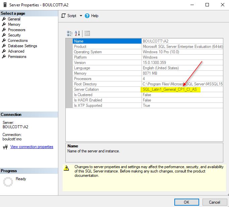Open the Permissions page
The width and height of the screenshot is (229, 207).
tap(17, 57)
